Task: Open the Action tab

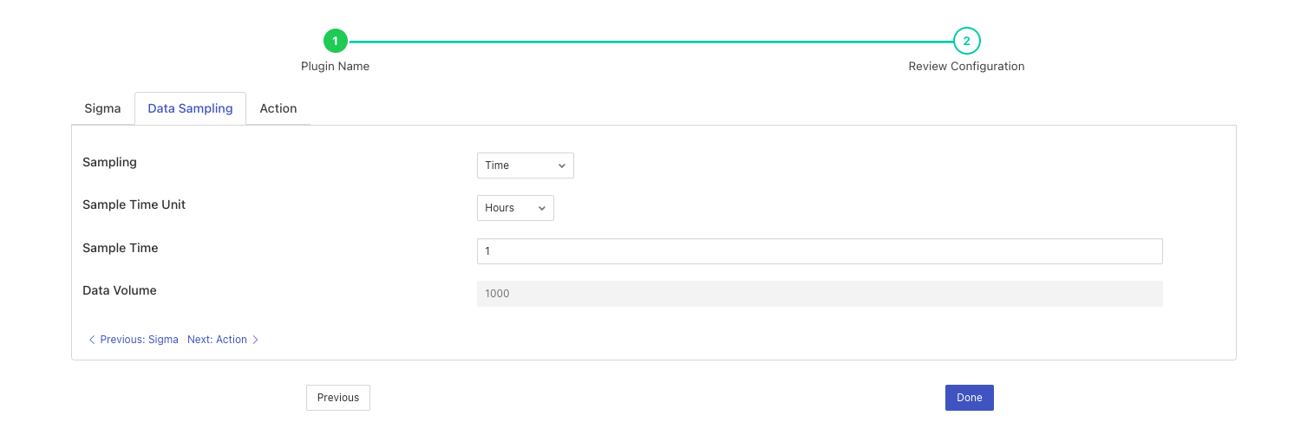Action: point(278,108)
